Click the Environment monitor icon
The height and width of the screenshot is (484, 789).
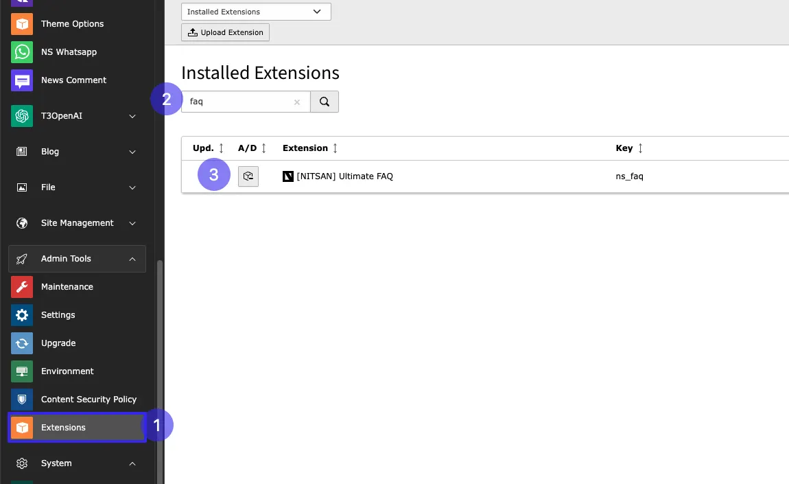click(22, 371)
